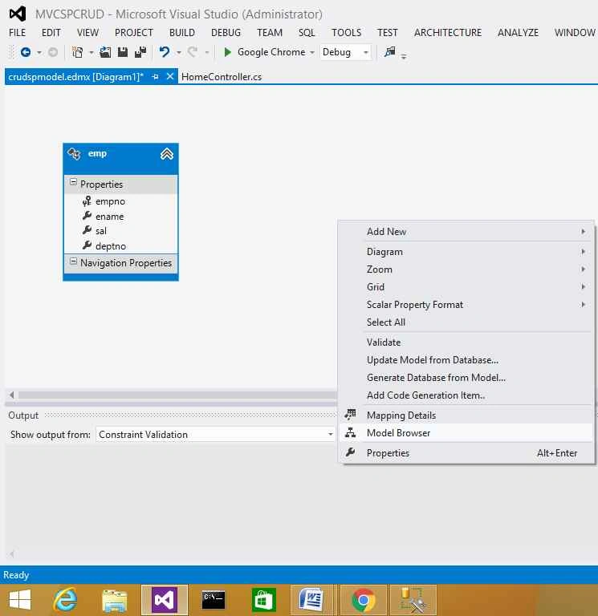Collapse Navigation Properties section of emp
This screenshot has height=616, width=598.
73,261
